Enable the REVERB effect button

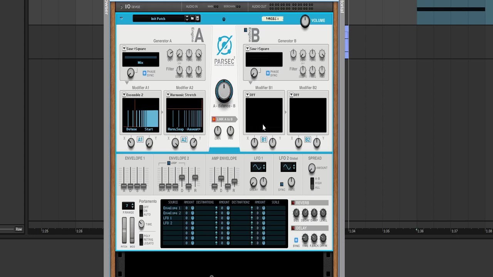(293, 203)
